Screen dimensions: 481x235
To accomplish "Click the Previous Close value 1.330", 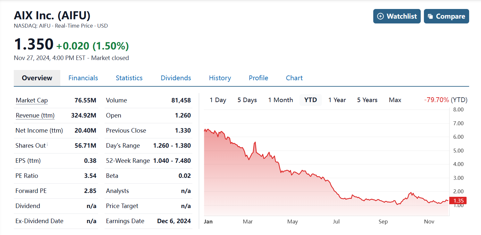I will pos(183,131).
